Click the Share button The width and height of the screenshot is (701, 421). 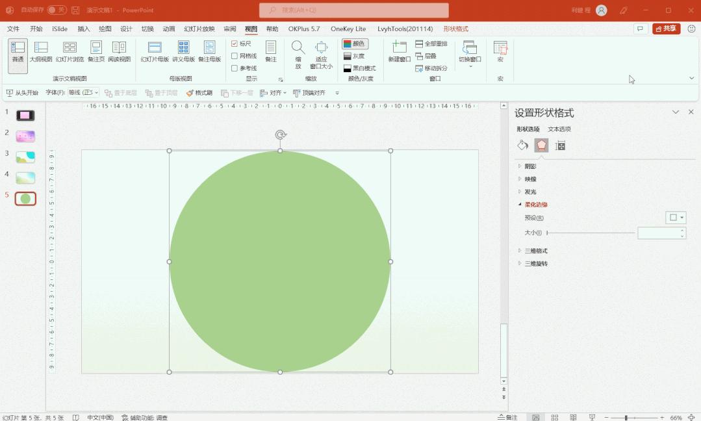[x=665, y=29]
